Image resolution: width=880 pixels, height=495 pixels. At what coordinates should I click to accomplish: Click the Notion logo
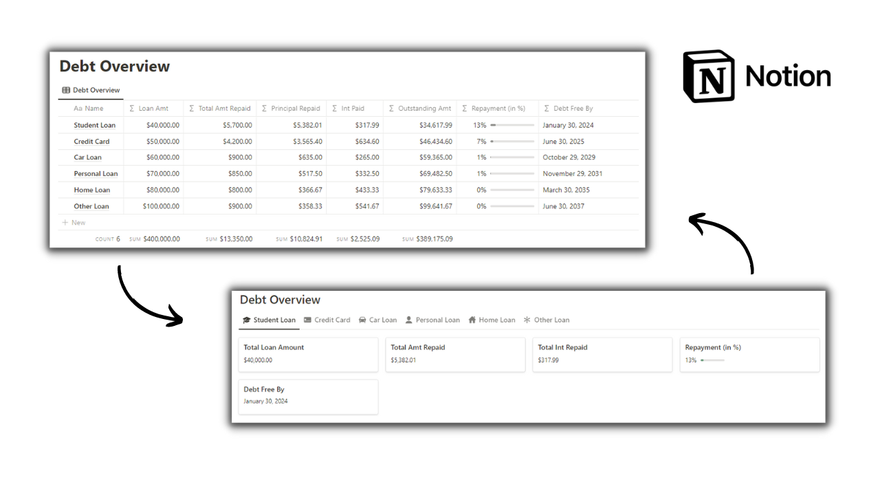[757, 76]
